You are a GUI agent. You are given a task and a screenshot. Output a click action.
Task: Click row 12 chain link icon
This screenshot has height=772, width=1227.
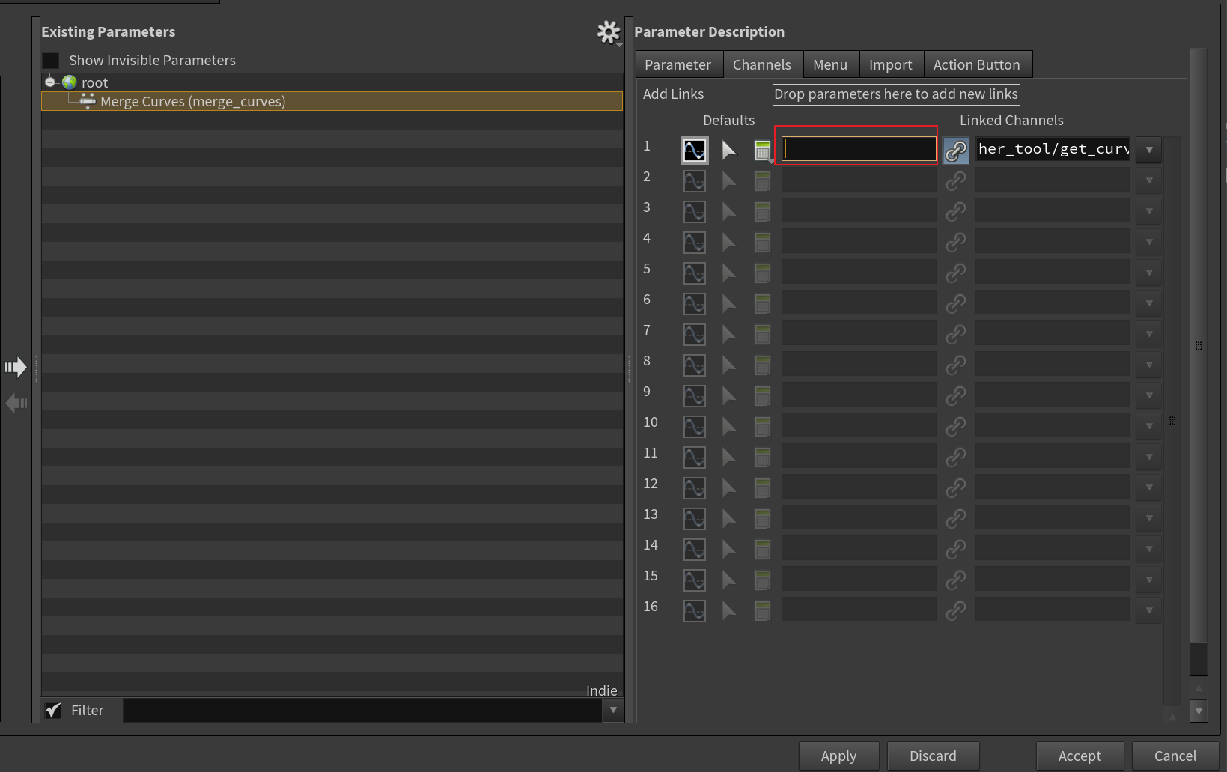pyautogui.click(x=956, y=488)
